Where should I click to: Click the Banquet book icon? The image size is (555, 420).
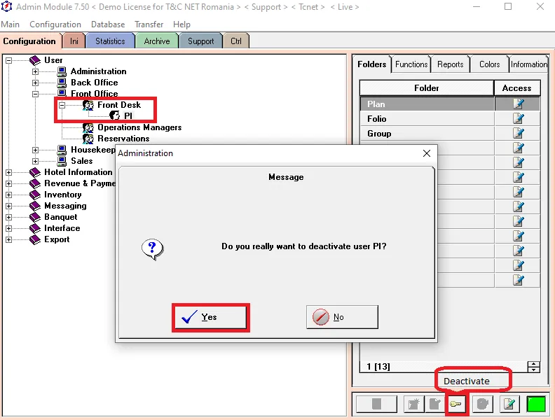click(x=35, y=217)
